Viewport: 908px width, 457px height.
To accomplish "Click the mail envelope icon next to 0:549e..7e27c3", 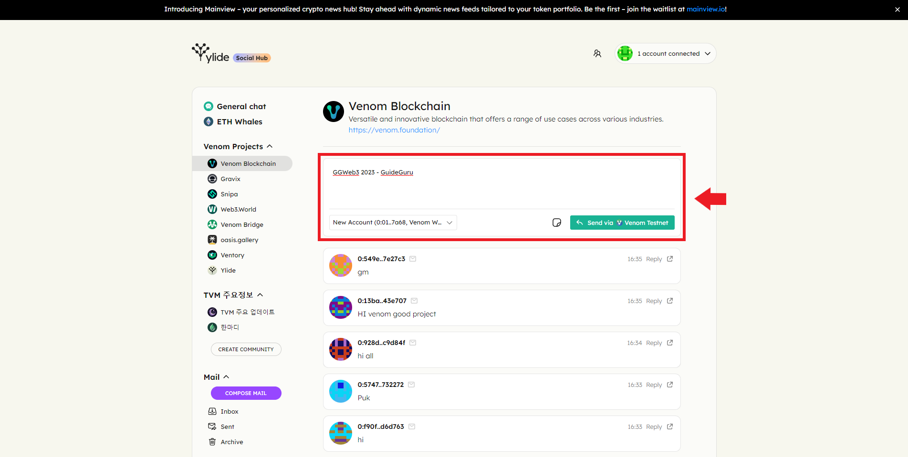I will (413, 259).
